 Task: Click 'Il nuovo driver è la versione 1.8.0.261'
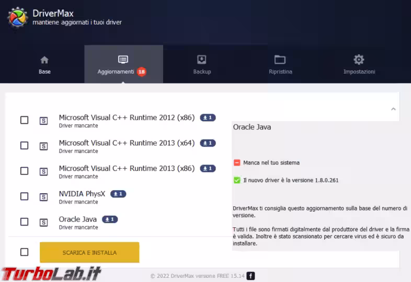[x=291, y=180]
